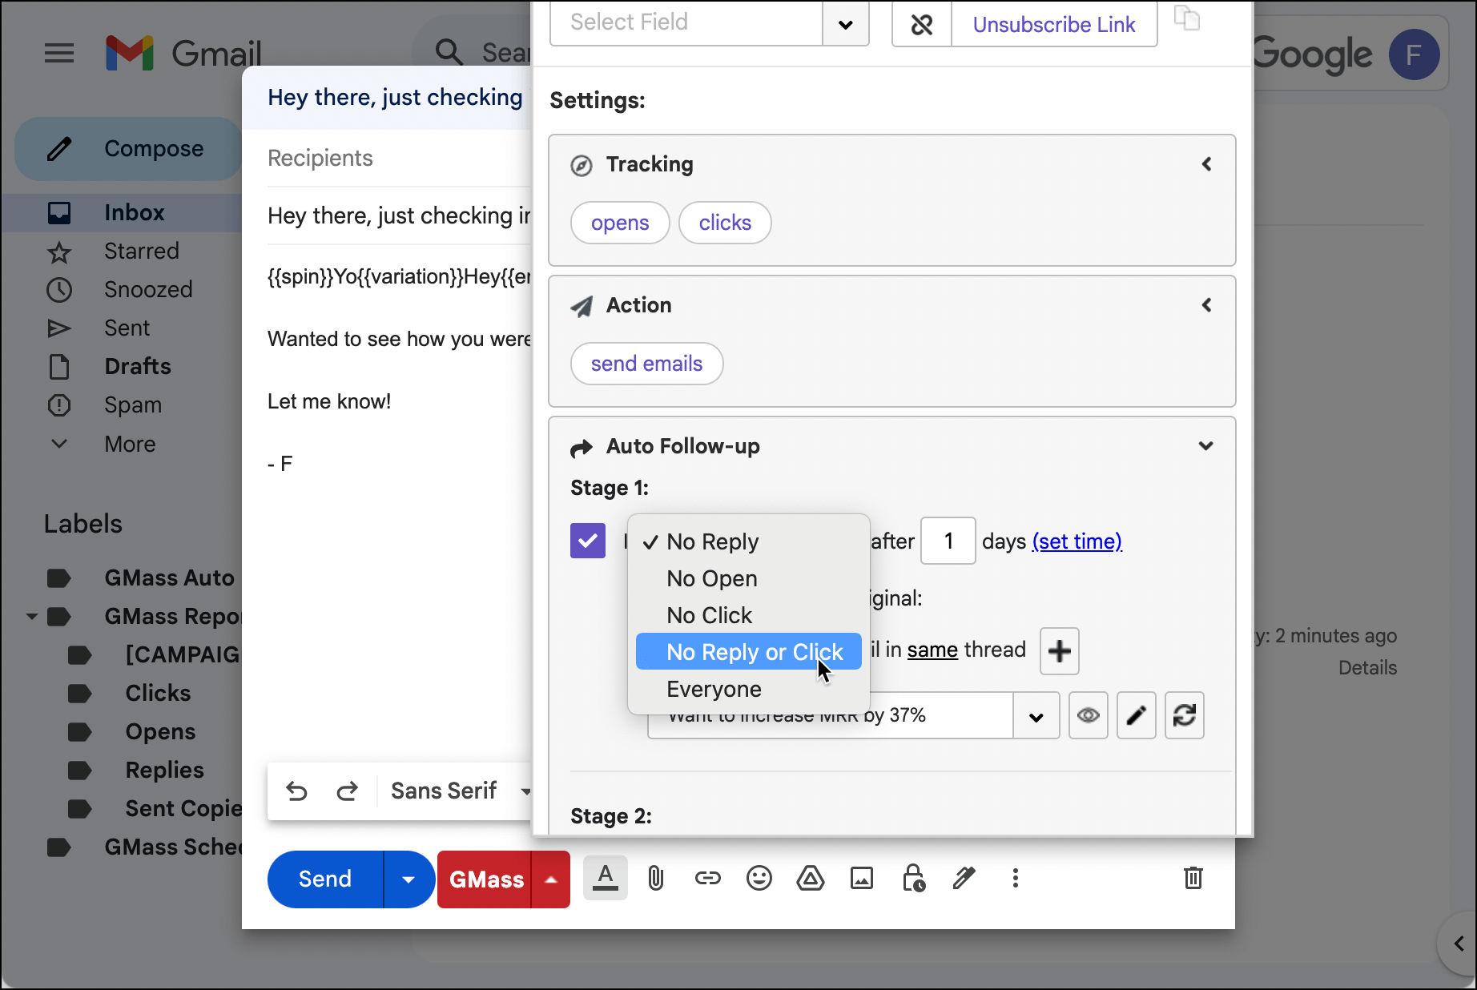
Task: Open Gmail main menu hamburger icon
Action: click(x=59, y=54)
